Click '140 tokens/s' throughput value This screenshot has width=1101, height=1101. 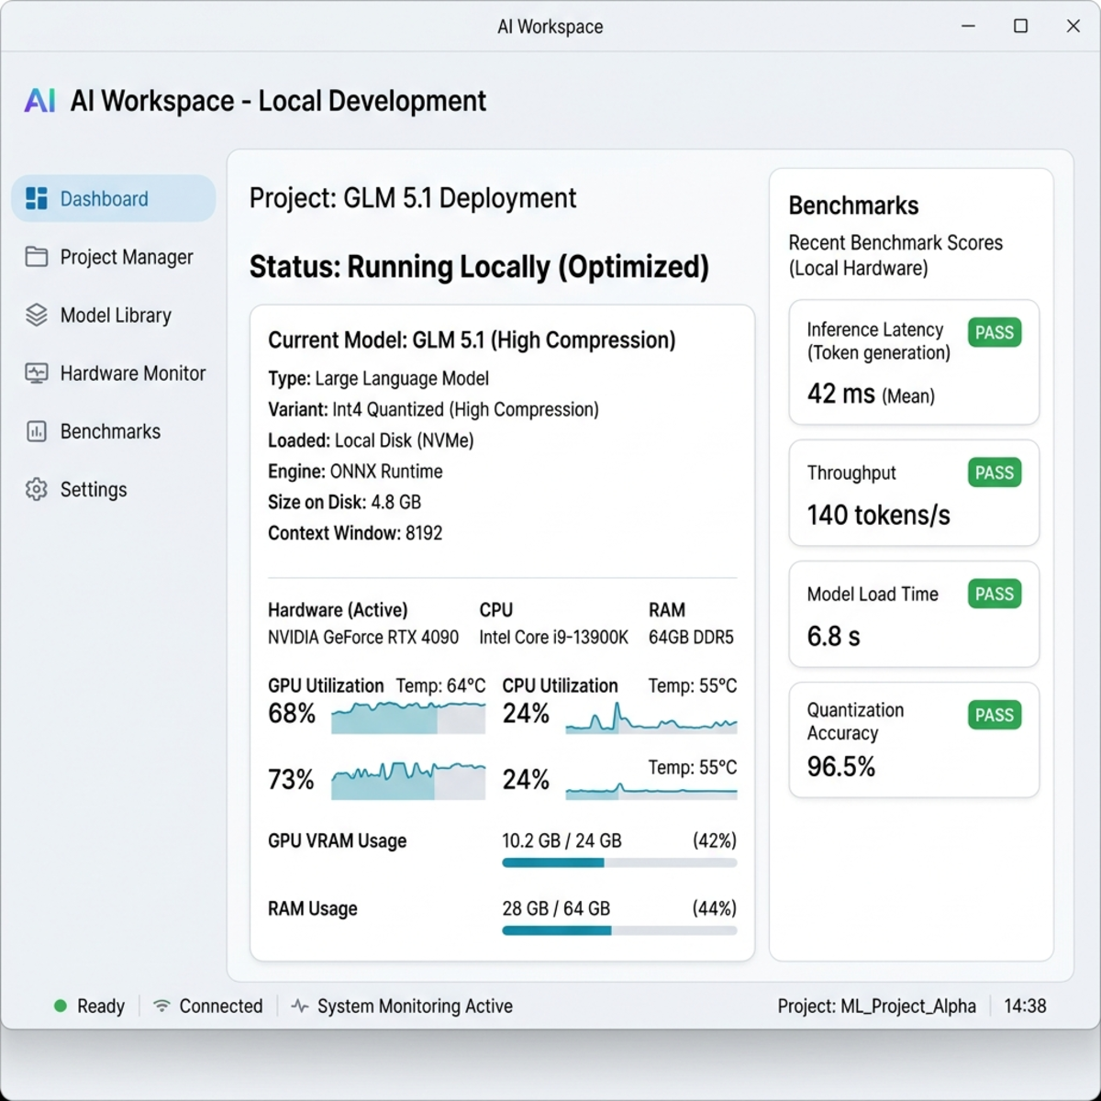(879, 515)
